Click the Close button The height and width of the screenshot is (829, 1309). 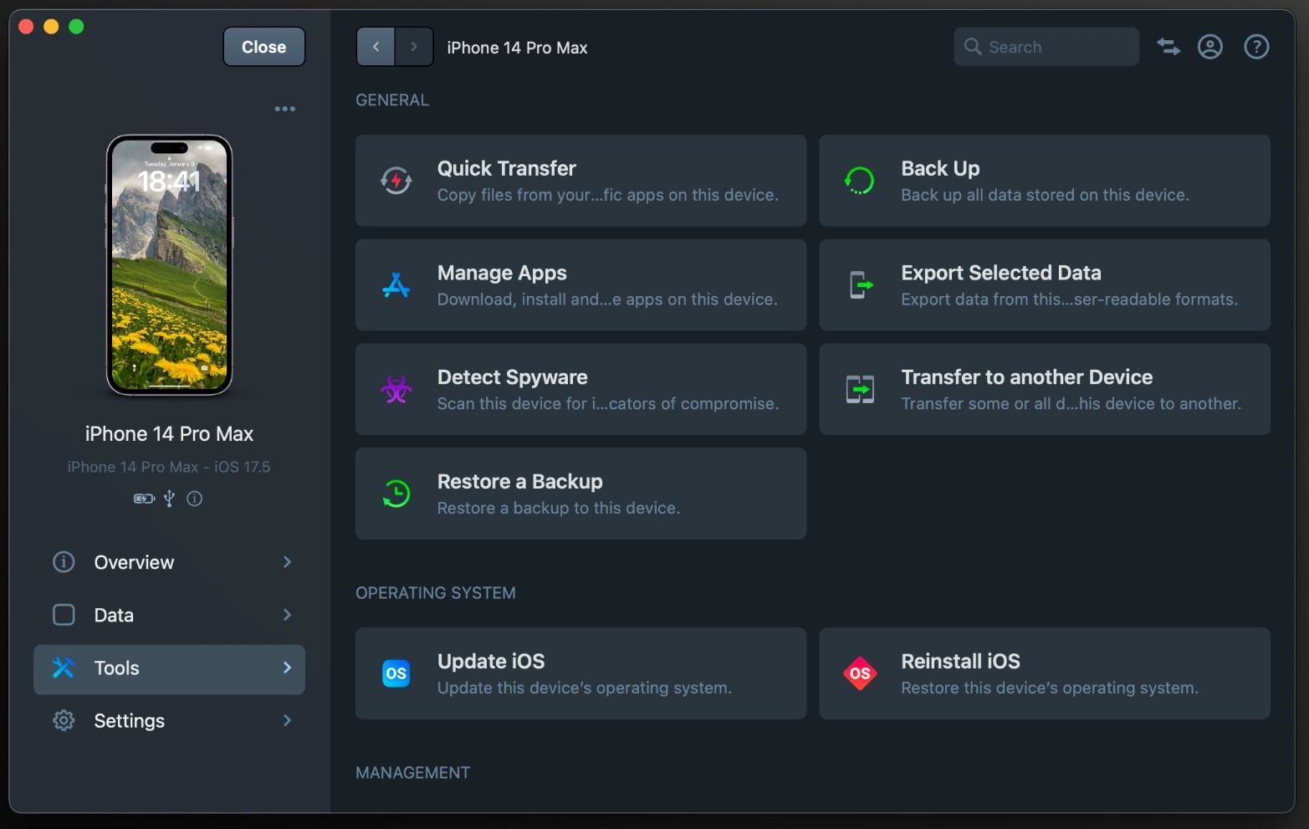264,47
